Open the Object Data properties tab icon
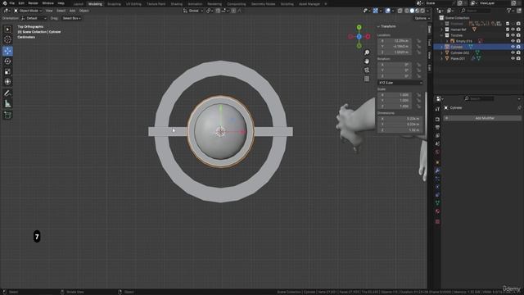The height and width of the screenshot is (295, 524). click(x=437, y=203)
